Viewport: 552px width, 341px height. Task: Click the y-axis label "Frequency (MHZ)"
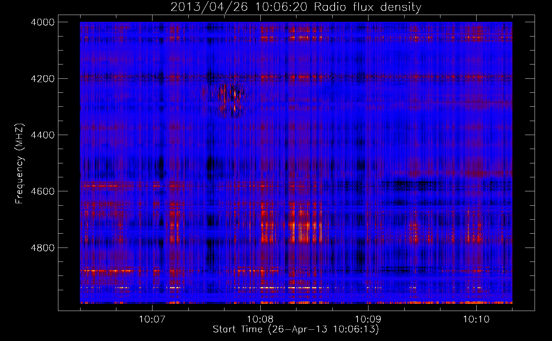click(x=20, y=164)
